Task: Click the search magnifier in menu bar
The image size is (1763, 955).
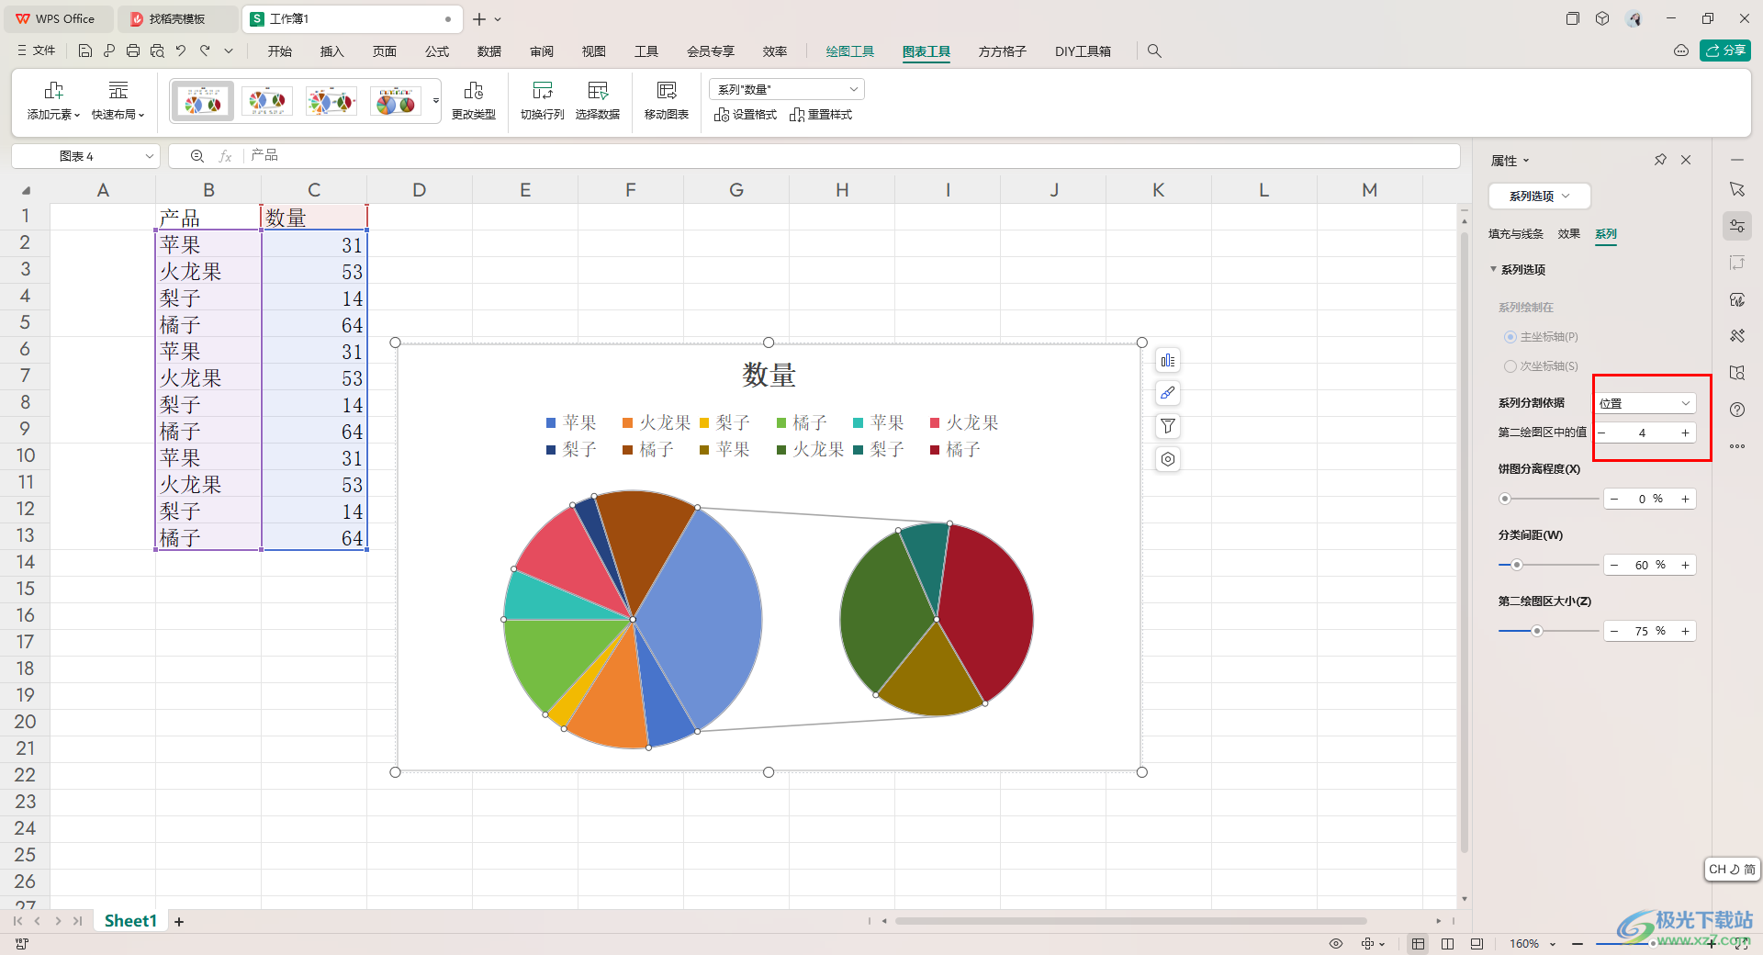Action: [1154, 51]
